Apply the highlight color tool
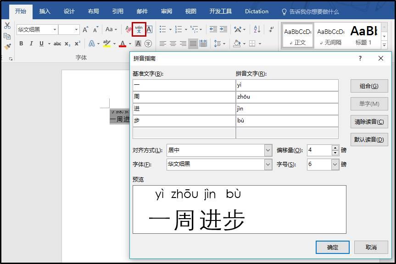396x264 pixels. (106, 44)
